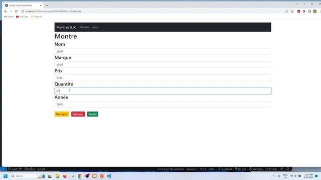Viewport: 321px width, 180px height.
Task: Close the current browser tab
Action: pyautogui.click(x=41, y=5)
